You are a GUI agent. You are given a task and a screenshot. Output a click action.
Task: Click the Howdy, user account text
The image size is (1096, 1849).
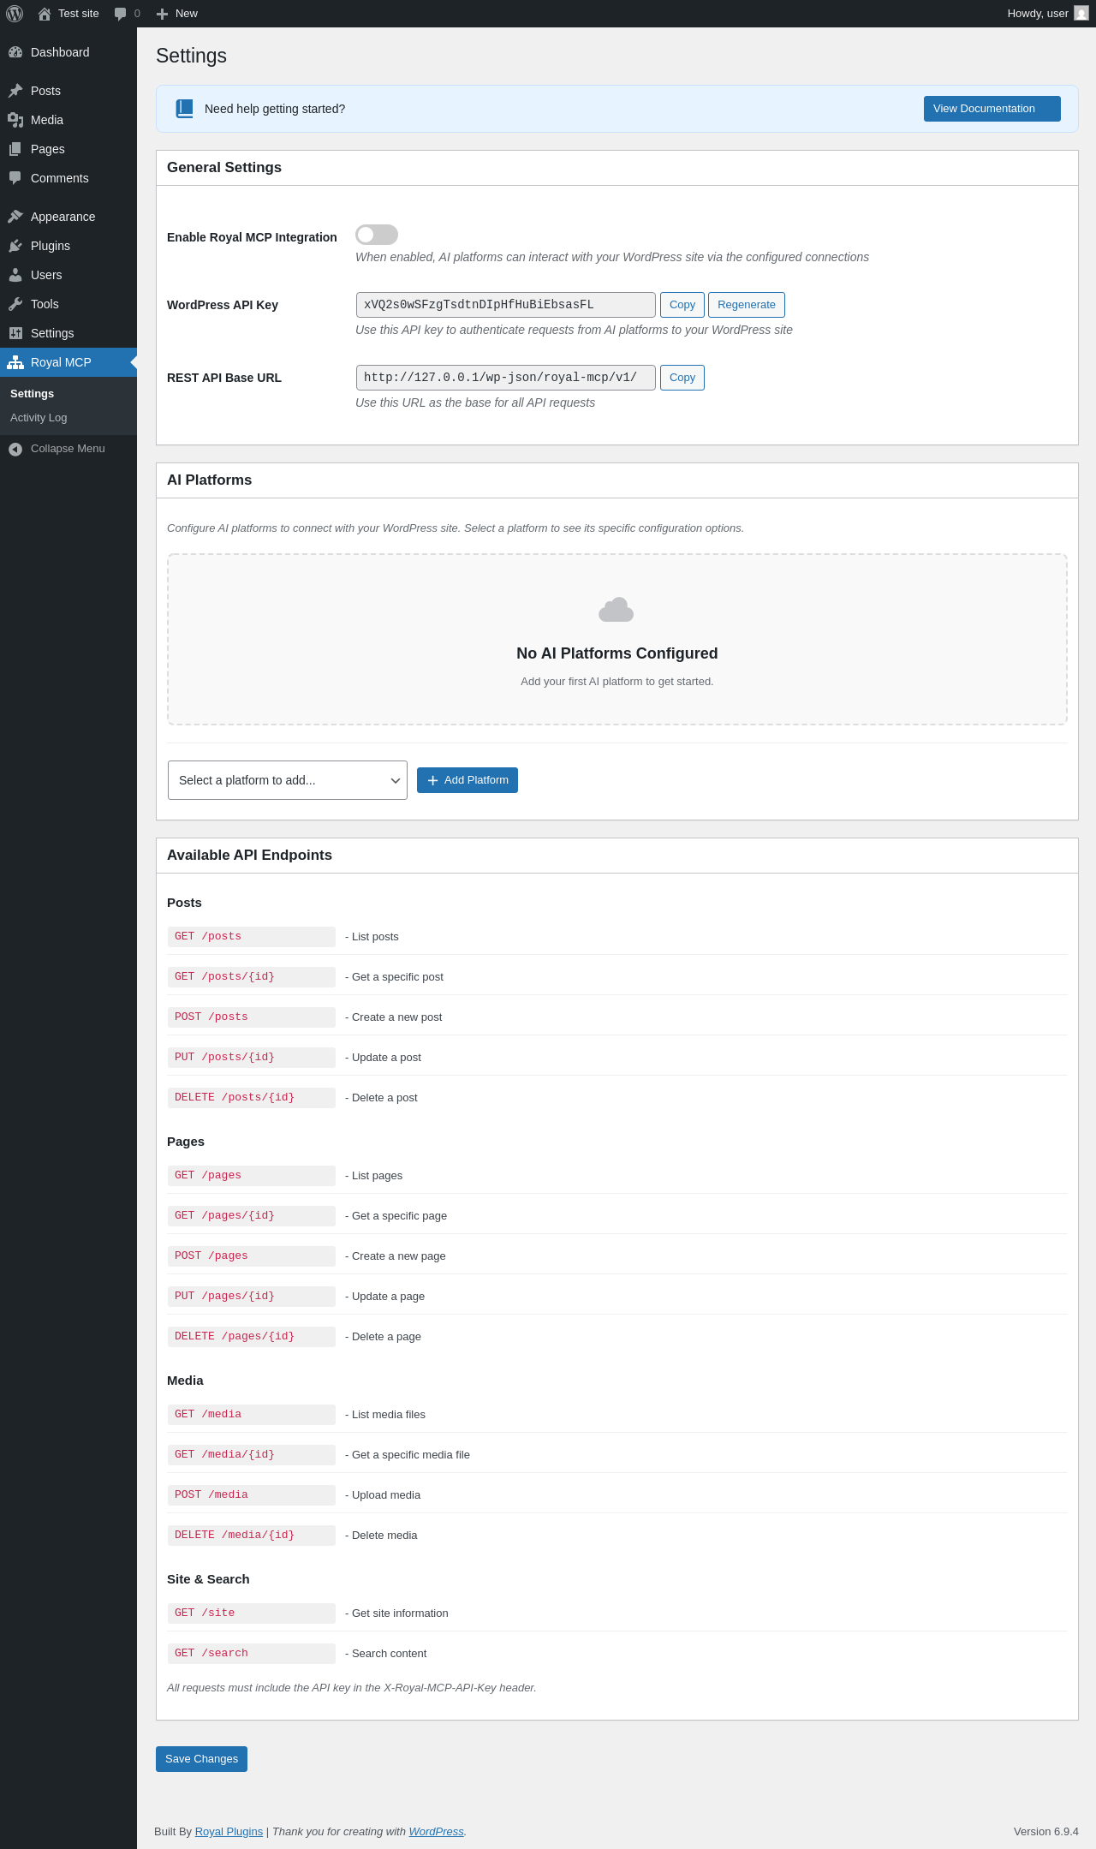1038,14
